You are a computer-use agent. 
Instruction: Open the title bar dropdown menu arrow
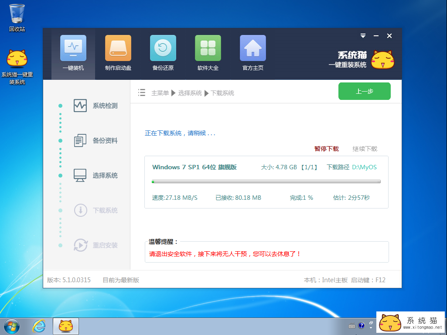coord(363,36)
